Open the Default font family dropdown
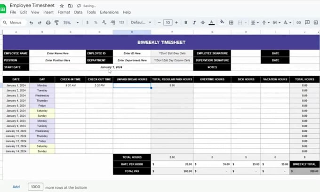 coord(141,23)
